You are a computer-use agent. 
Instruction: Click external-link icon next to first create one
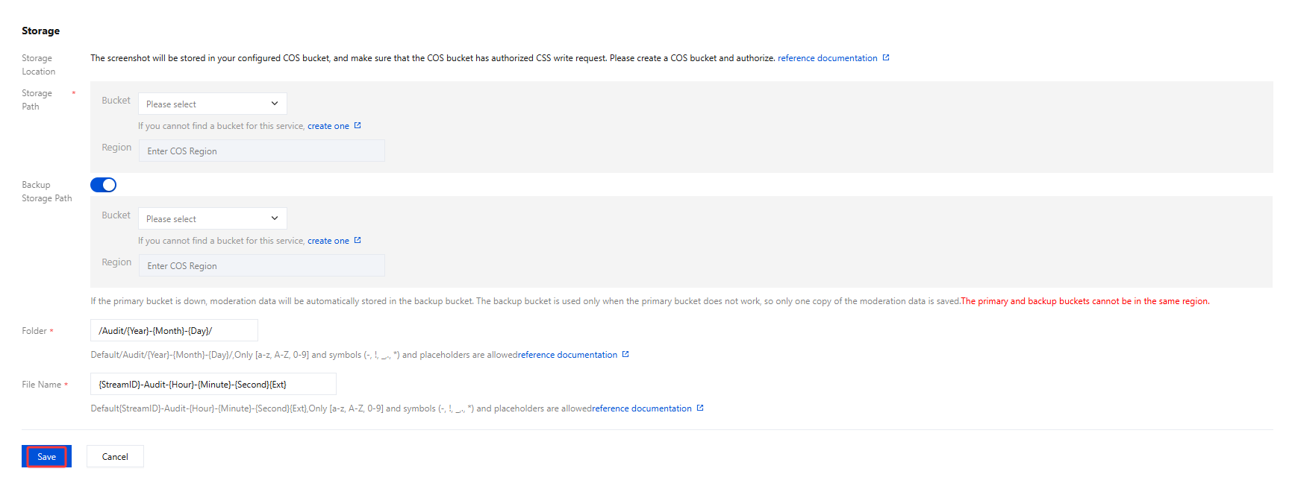point(358,125)
